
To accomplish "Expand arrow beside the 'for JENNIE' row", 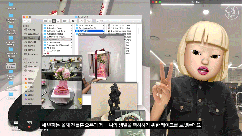I will tap(104, 31).
